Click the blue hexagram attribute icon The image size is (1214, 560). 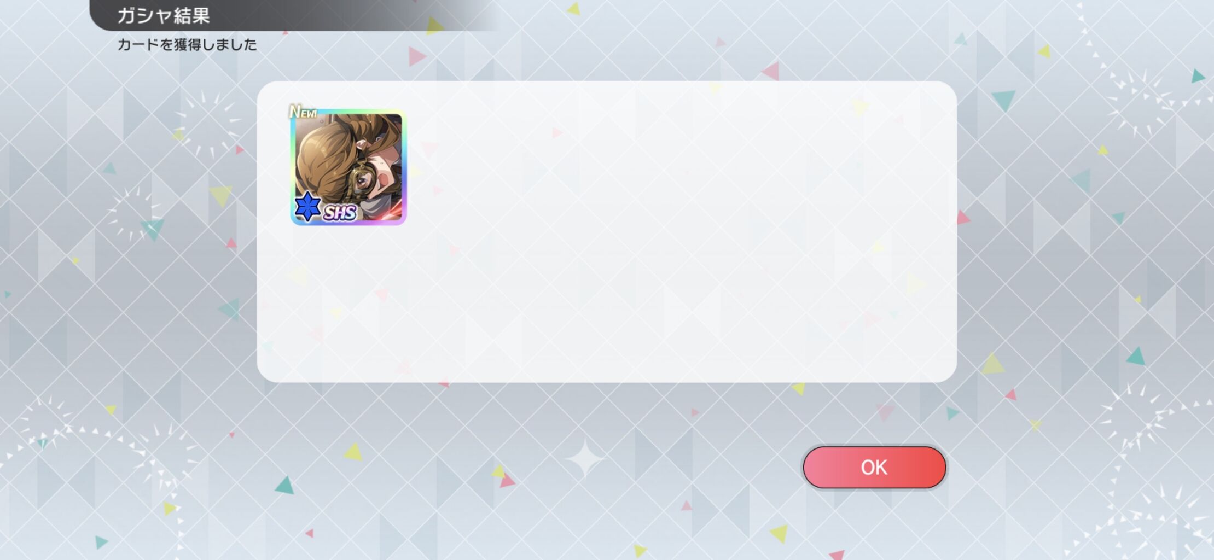point(307,206)
